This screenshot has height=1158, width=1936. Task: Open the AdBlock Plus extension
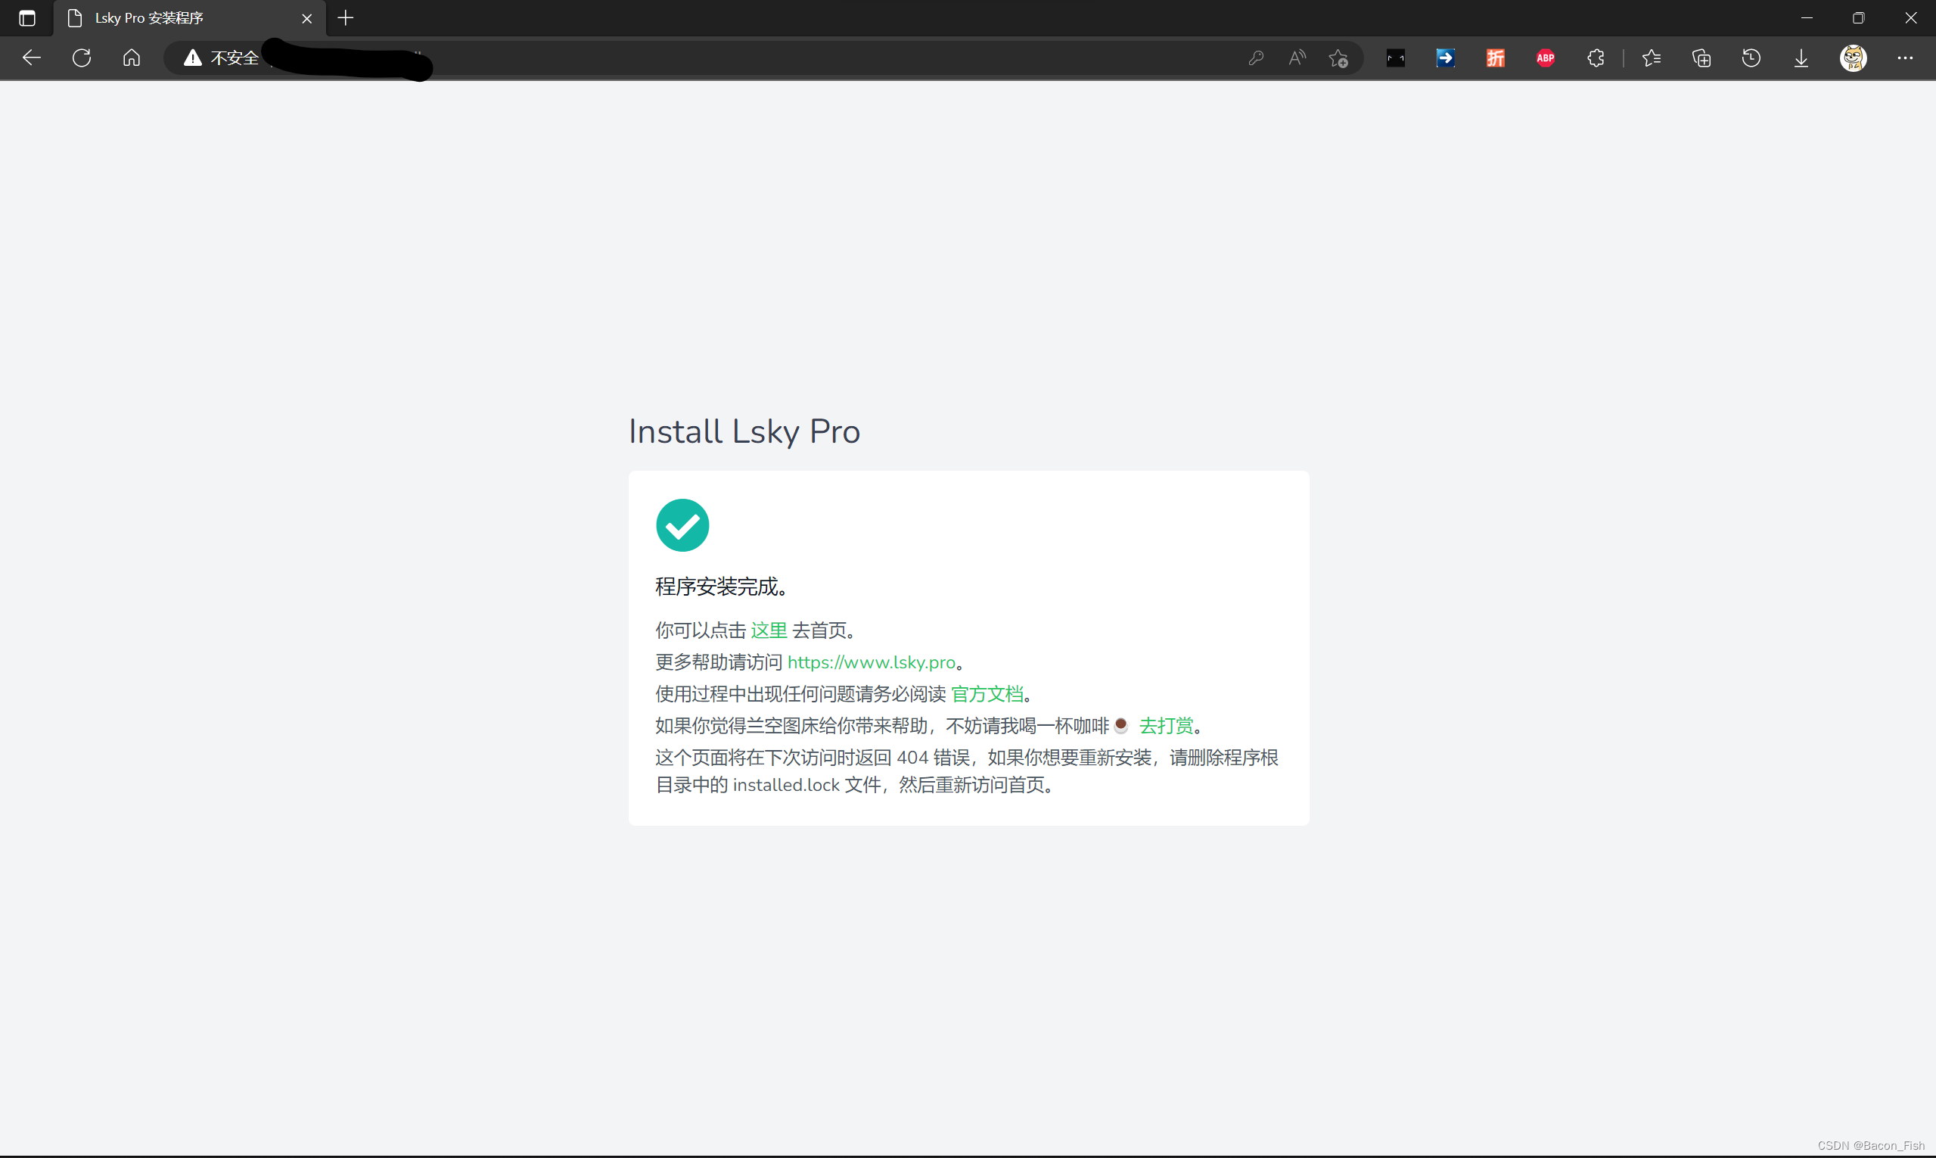pyautogui.click(x=1545, y=58)
